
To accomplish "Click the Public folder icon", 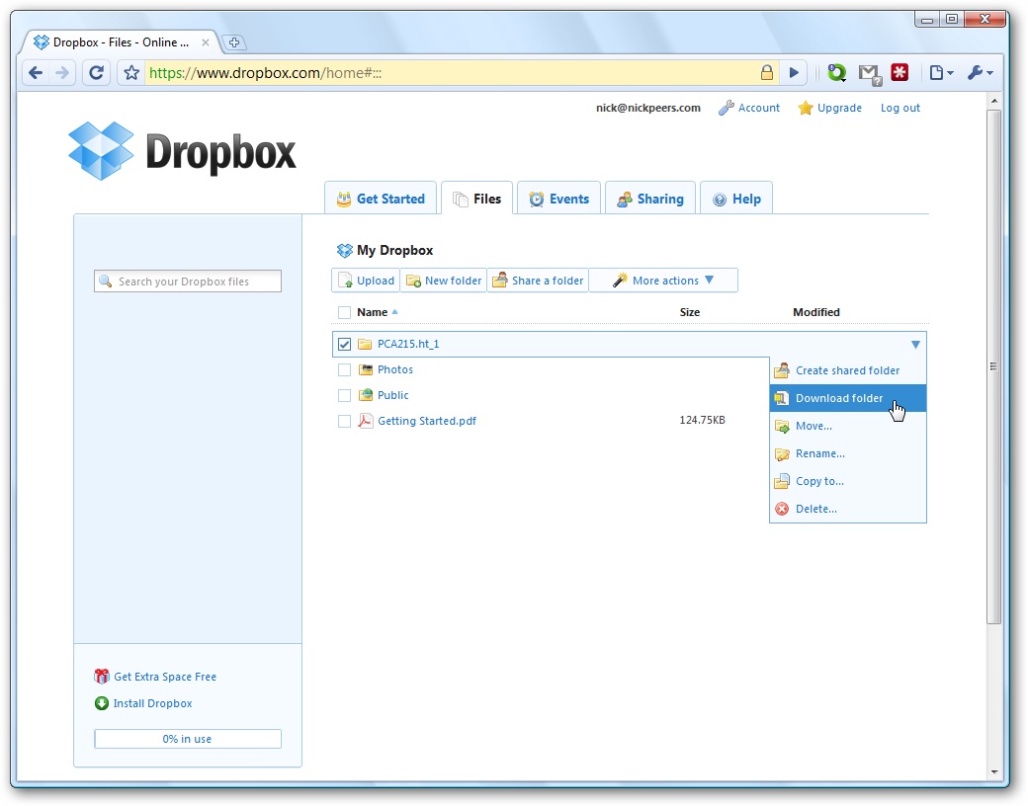I will click(x=365, y=395).
